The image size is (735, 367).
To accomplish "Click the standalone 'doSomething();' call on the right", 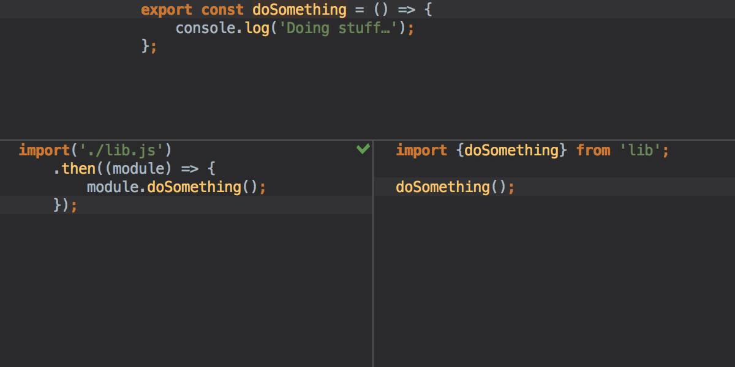I will click(456, 187).
